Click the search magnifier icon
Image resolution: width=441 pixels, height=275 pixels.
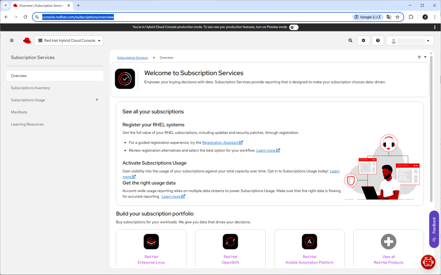(x=350, y=40)
